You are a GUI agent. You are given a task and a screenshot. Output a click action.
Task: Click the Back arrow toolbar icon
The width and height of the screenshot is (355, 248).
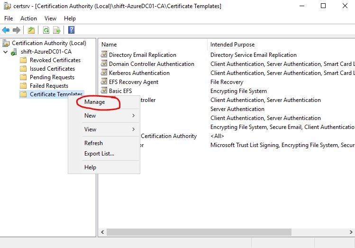6,30
